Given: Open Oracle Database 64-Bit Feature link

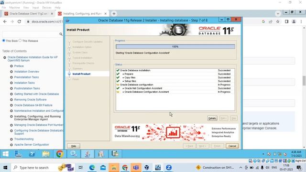Looking at the screenshot, I should [x=33, y=105].
